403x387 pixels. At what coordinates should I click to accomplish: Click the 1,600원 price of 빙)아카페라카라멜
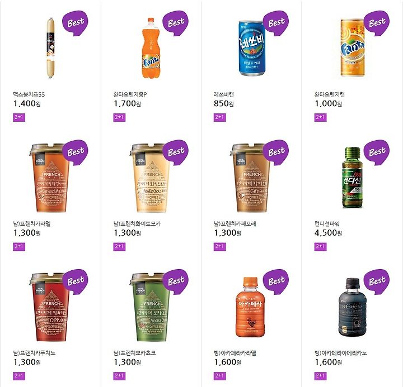[x=228, y=362]
